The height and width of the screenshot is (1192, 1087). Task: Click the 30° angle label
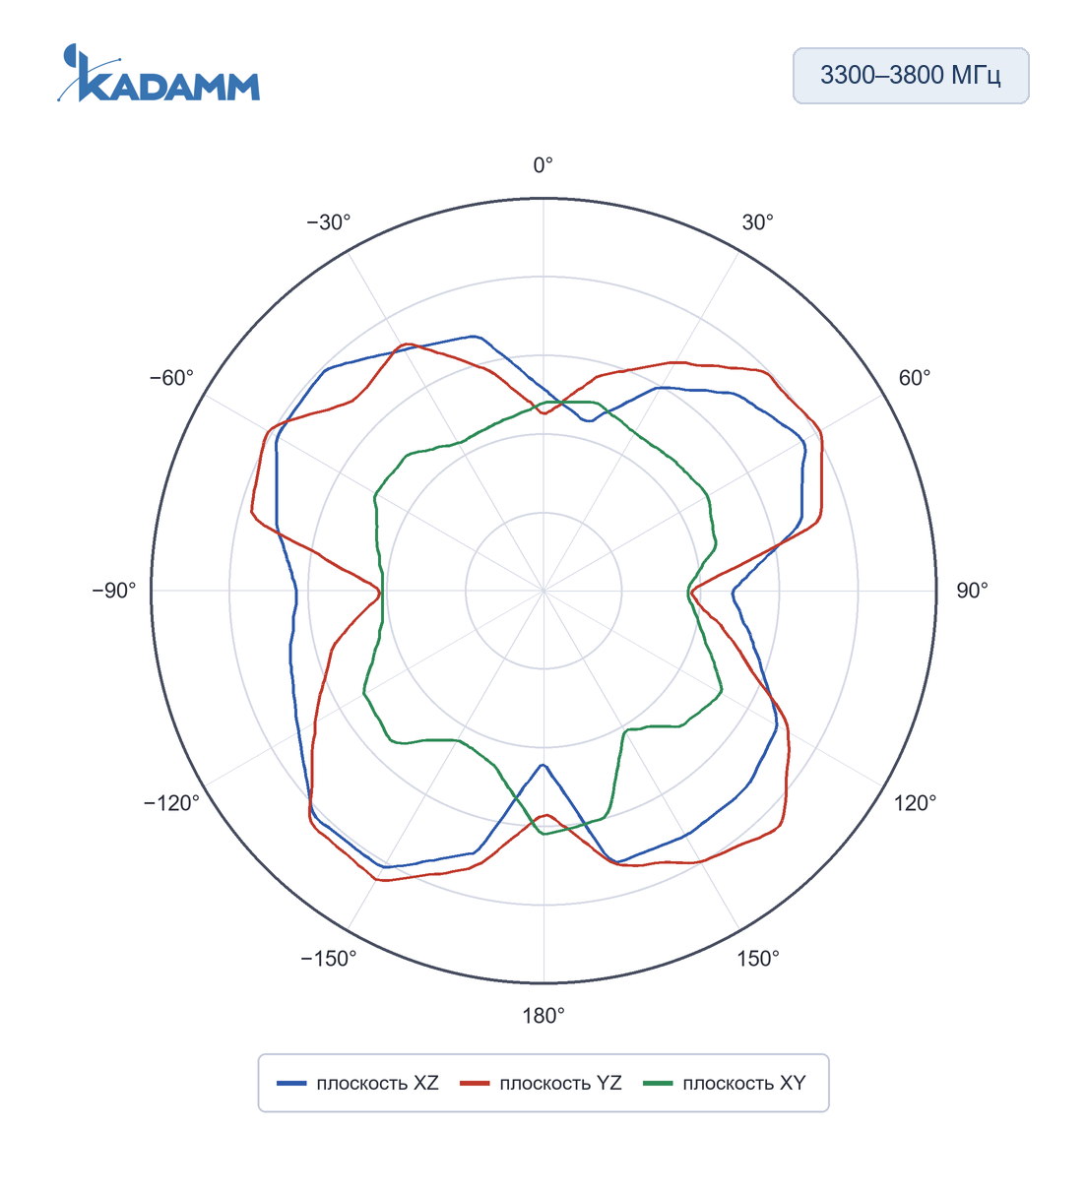[x=758, y=222]
